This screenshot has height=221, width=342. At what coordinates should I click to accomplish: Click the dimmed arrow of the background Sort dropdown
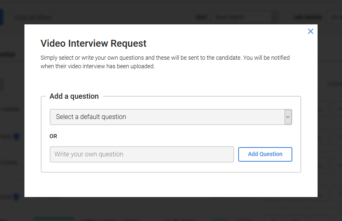click(x=275, y=17)
